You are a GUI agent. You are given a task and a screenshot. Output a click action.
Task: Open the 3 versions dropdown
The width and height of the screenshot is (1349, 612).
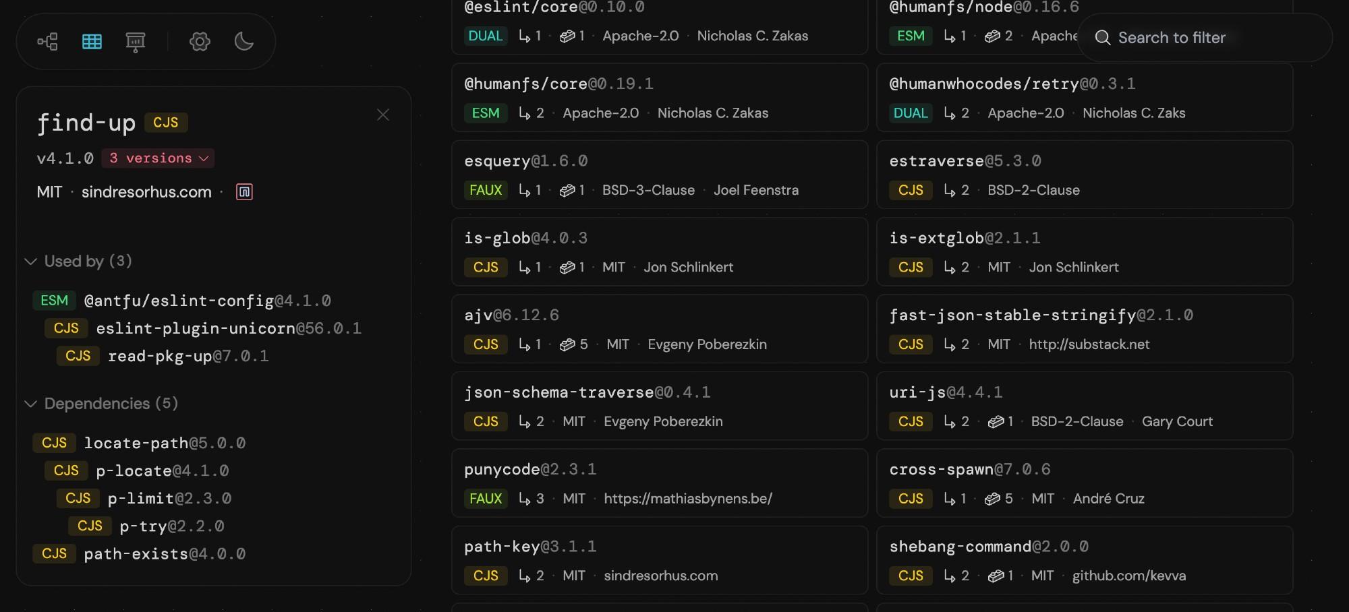(159, 158)
